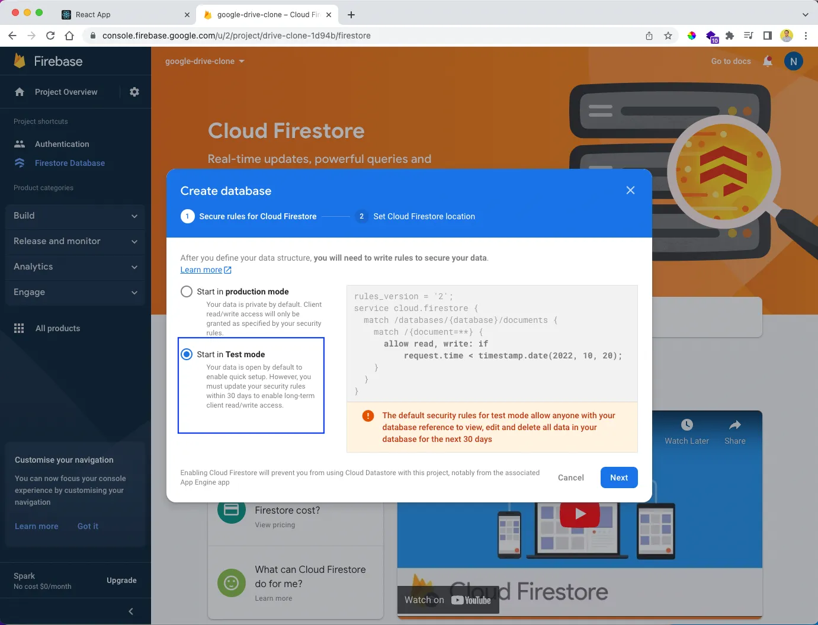This screenshot has width=818, height=625.
Task: Play the Cloud Firestore YouTube video
Action: (x=580, y=514)
